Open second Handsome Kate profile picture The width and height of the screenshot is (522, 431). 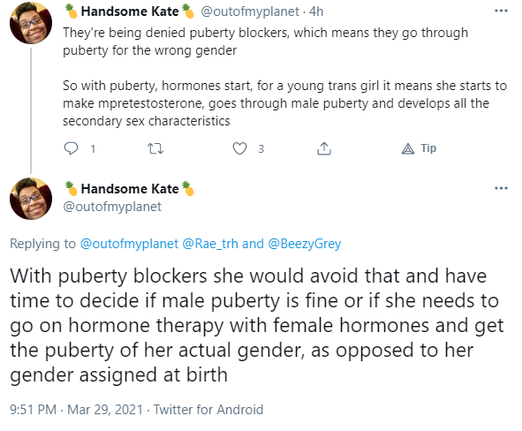[31, 199]
